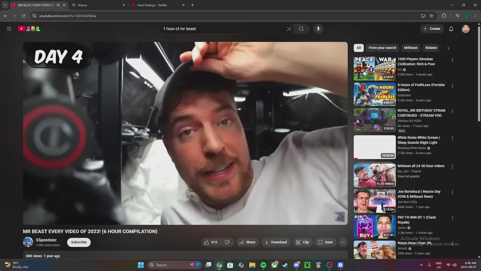The width and height of the screenshot is (481, 271).
Task: Open account avatar menu
Action: coord(466,29)
